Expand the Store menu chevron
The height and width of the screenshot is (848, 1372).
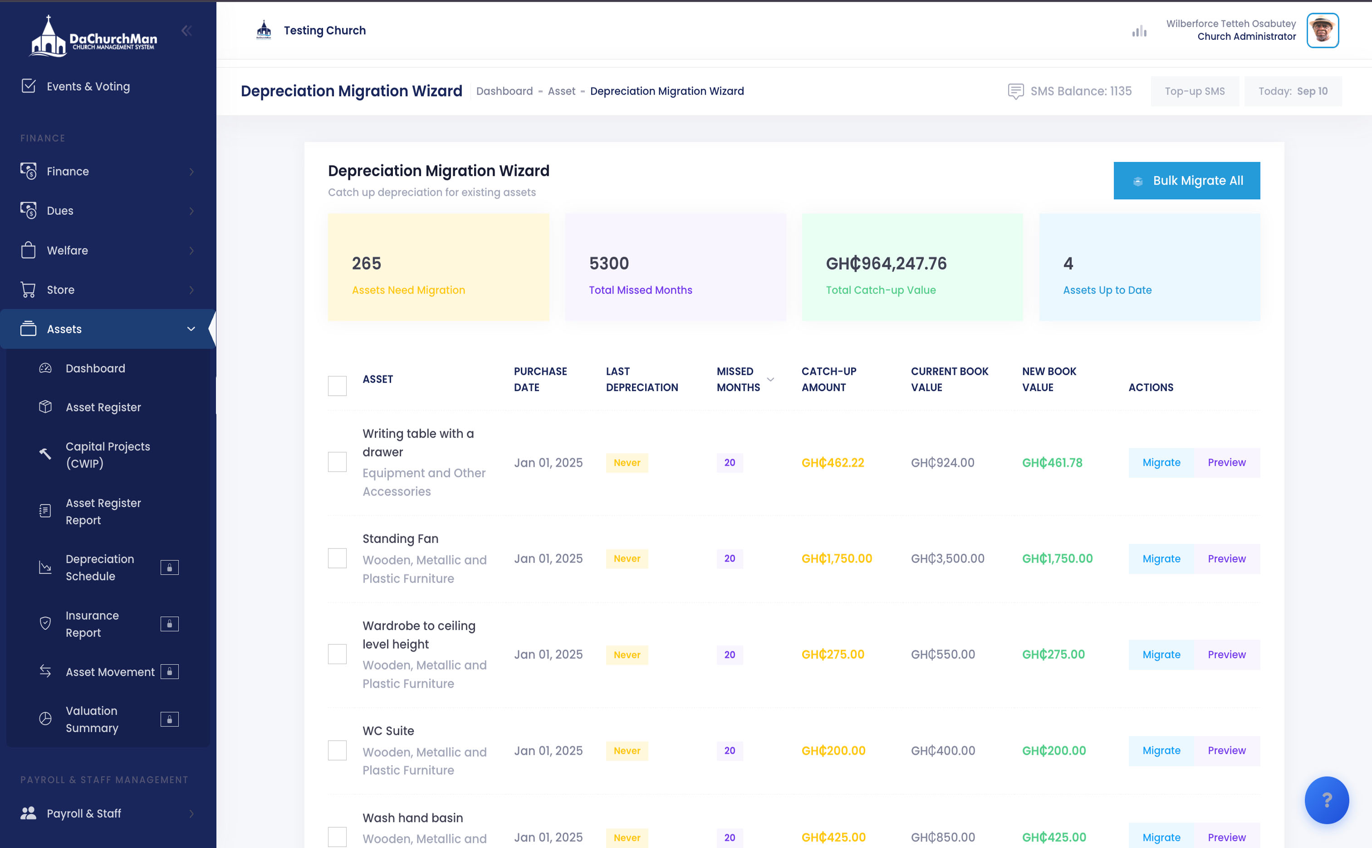(x=191, y=290)
